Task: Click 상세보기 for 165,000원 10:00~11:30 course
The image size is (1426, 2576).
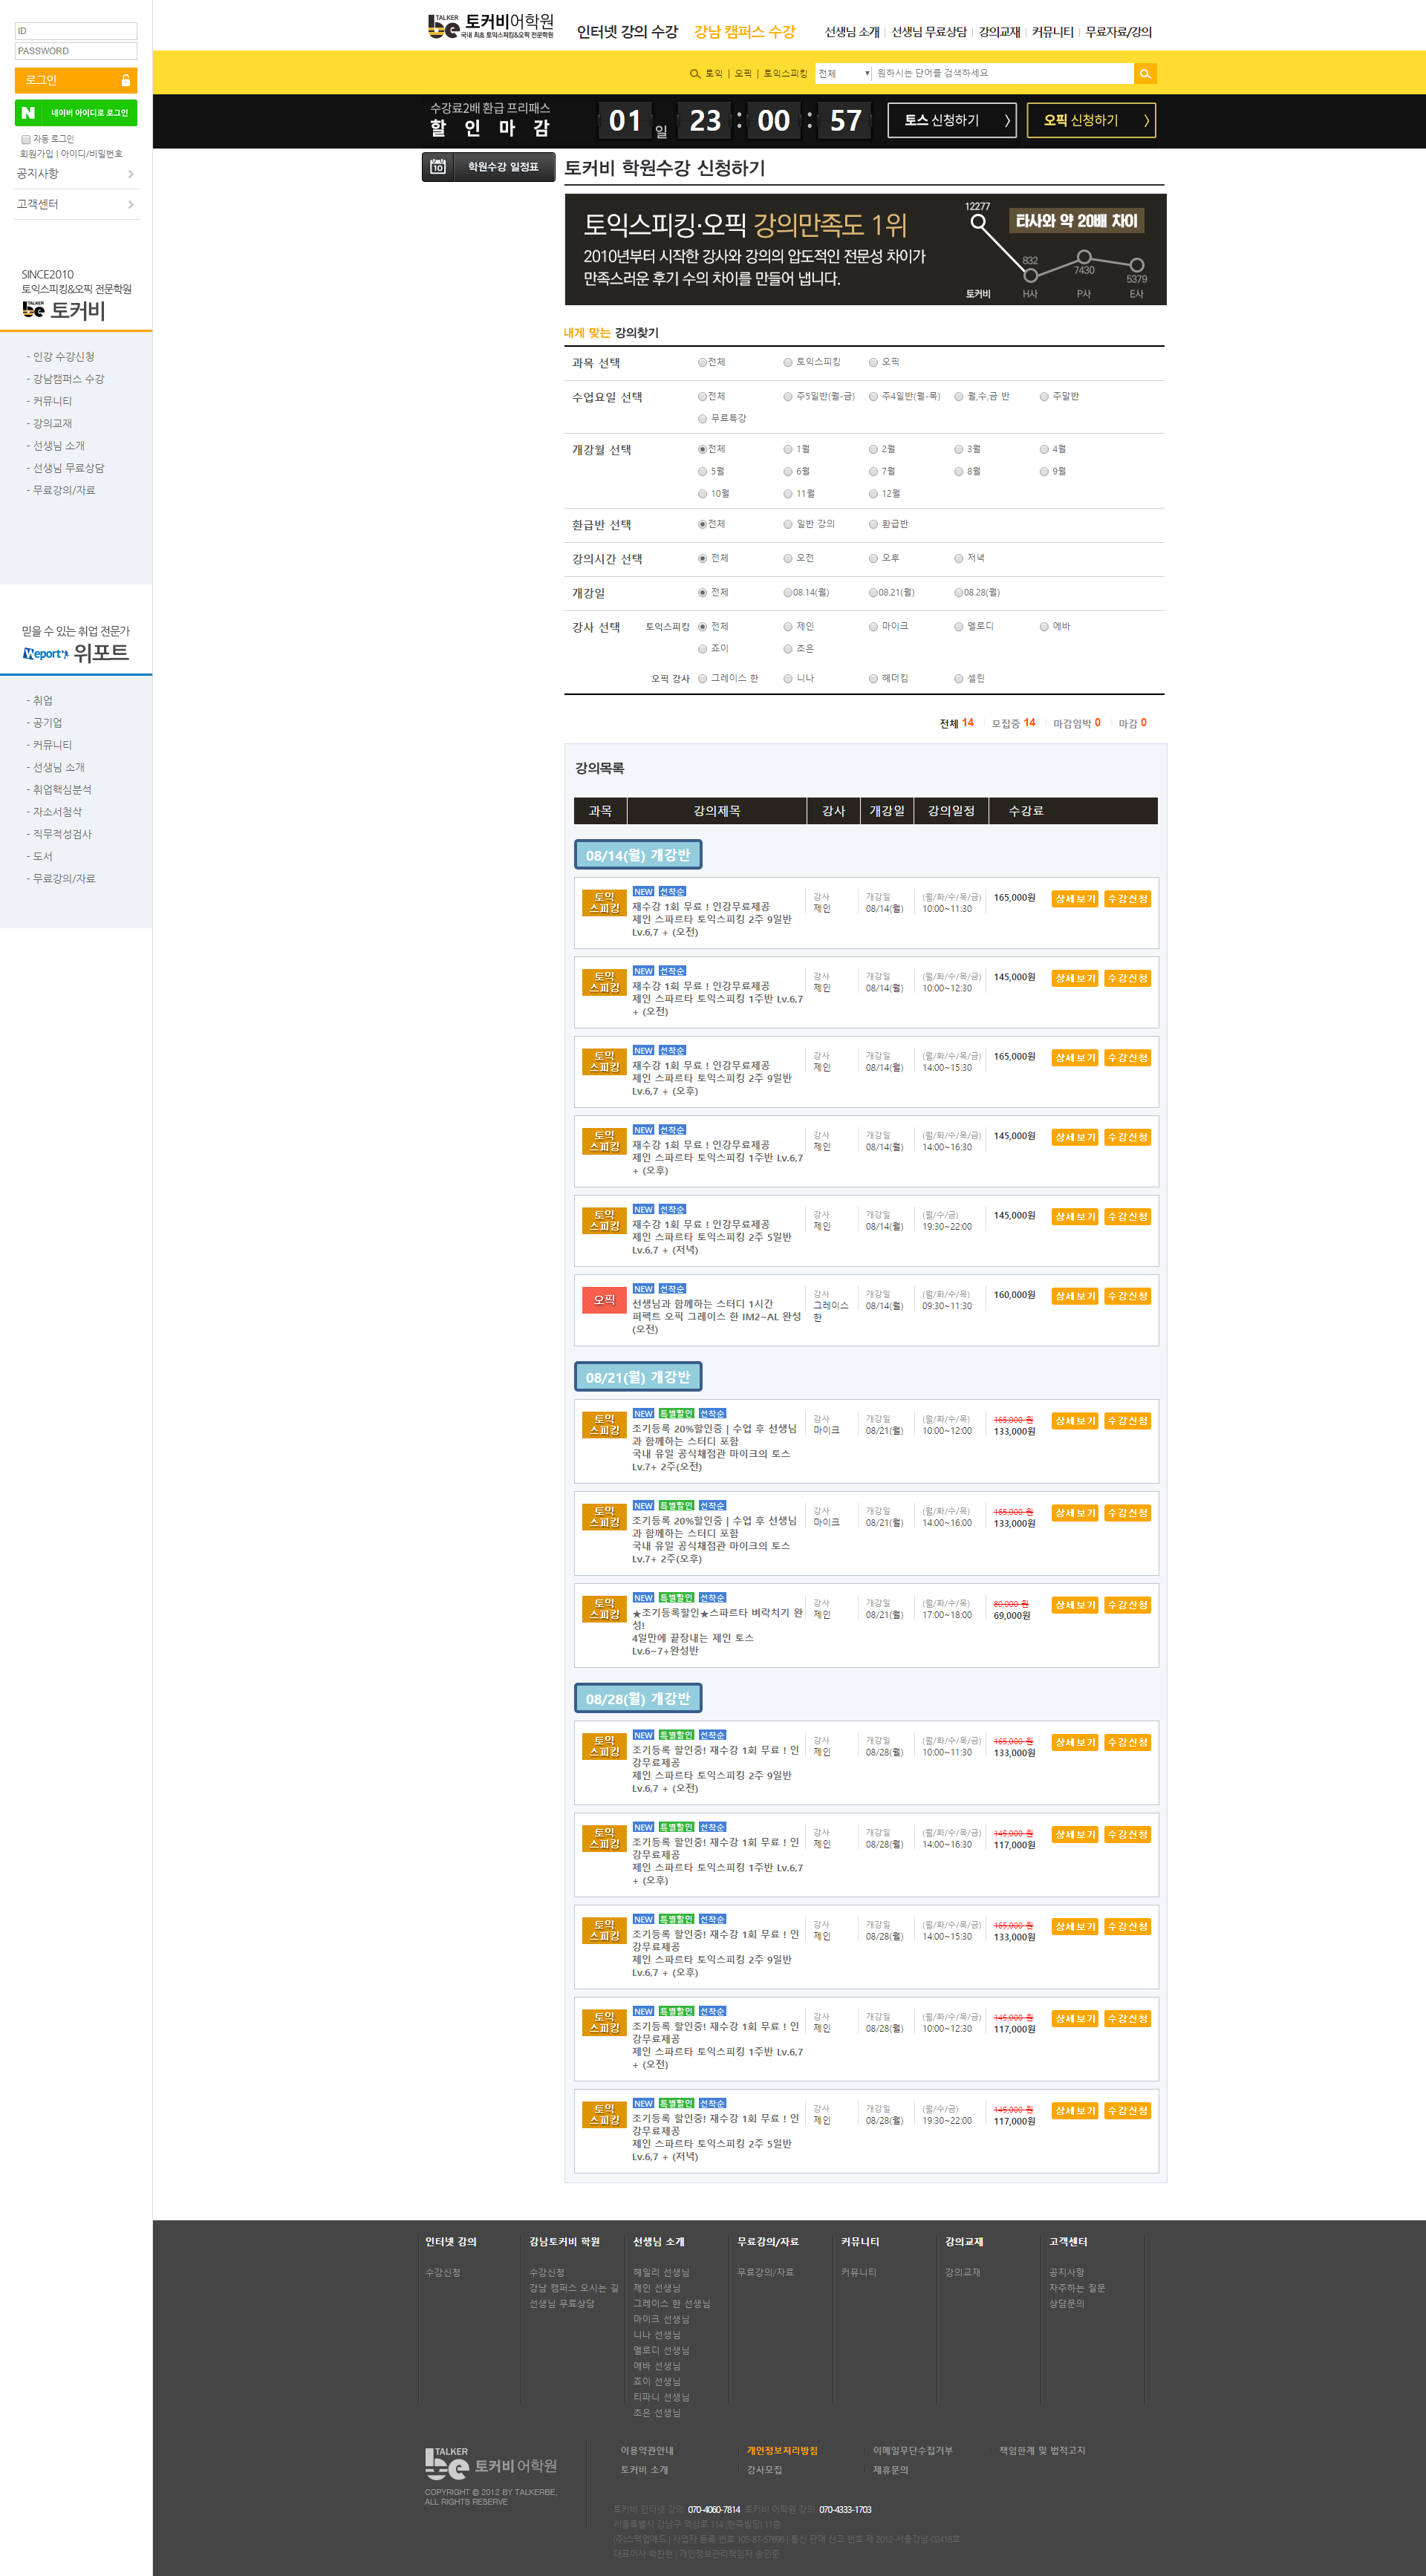Action: [1075, 899]
